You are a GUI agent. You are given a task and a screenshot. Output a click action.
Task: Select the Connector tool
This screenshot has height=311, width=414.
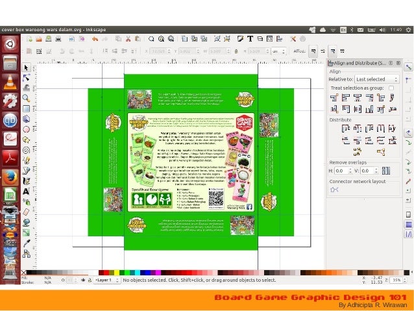point(26,254)
